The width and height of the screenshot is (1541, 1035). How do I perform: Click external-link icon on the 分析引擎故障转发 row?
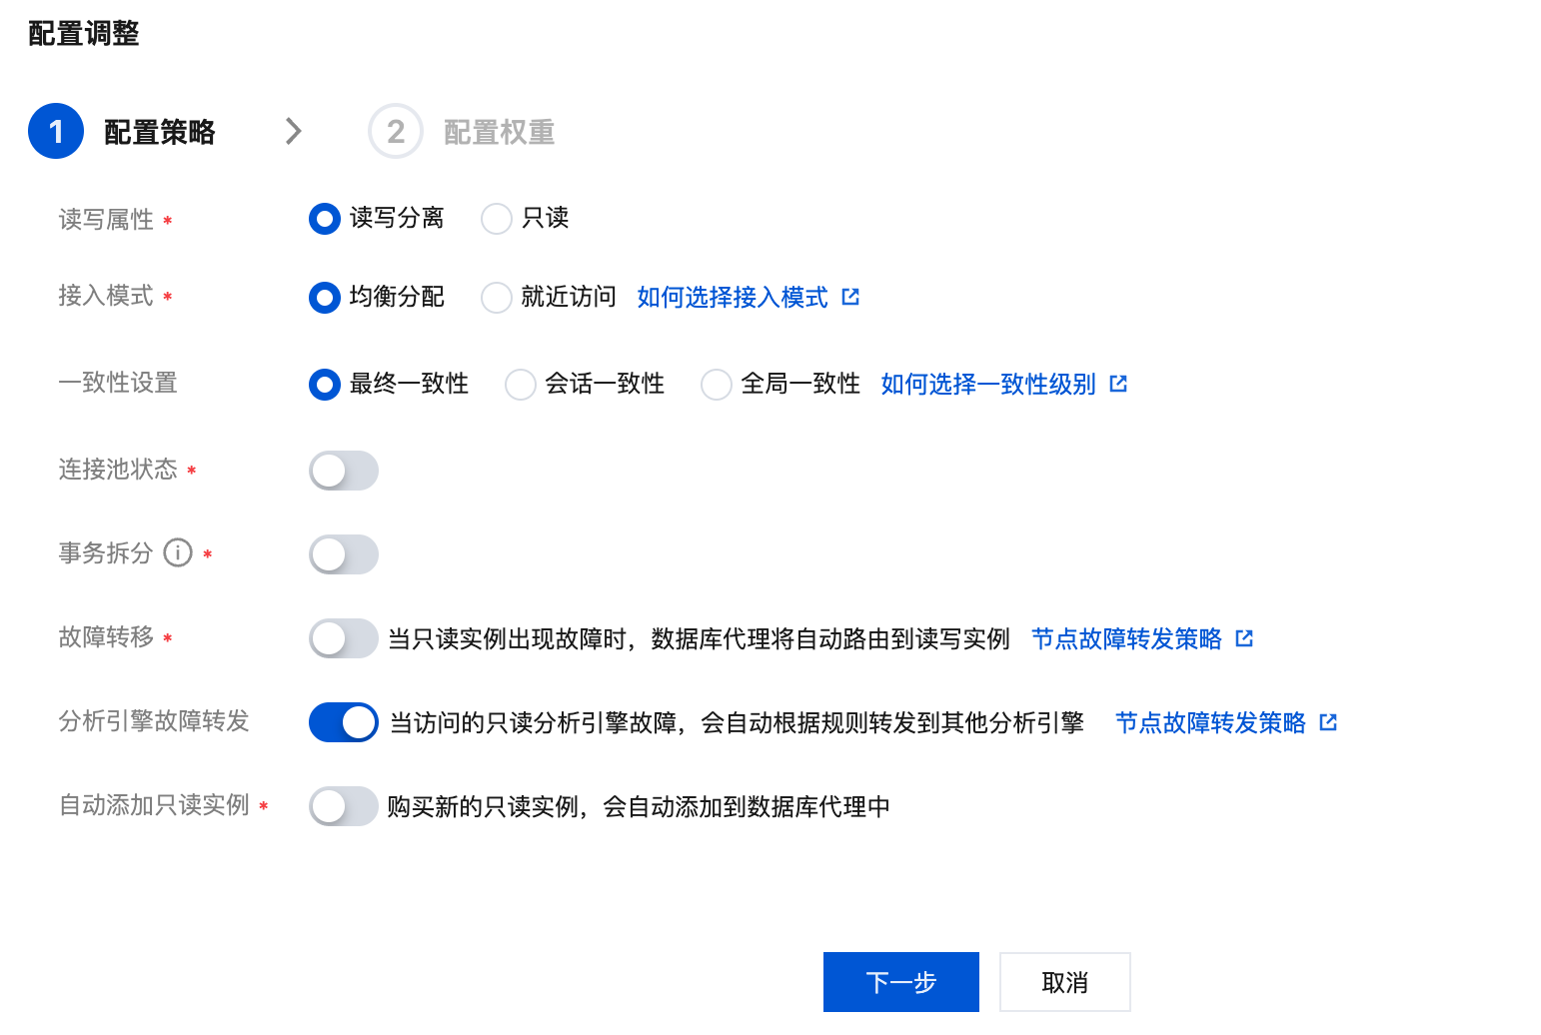(x=1328, y=722)
